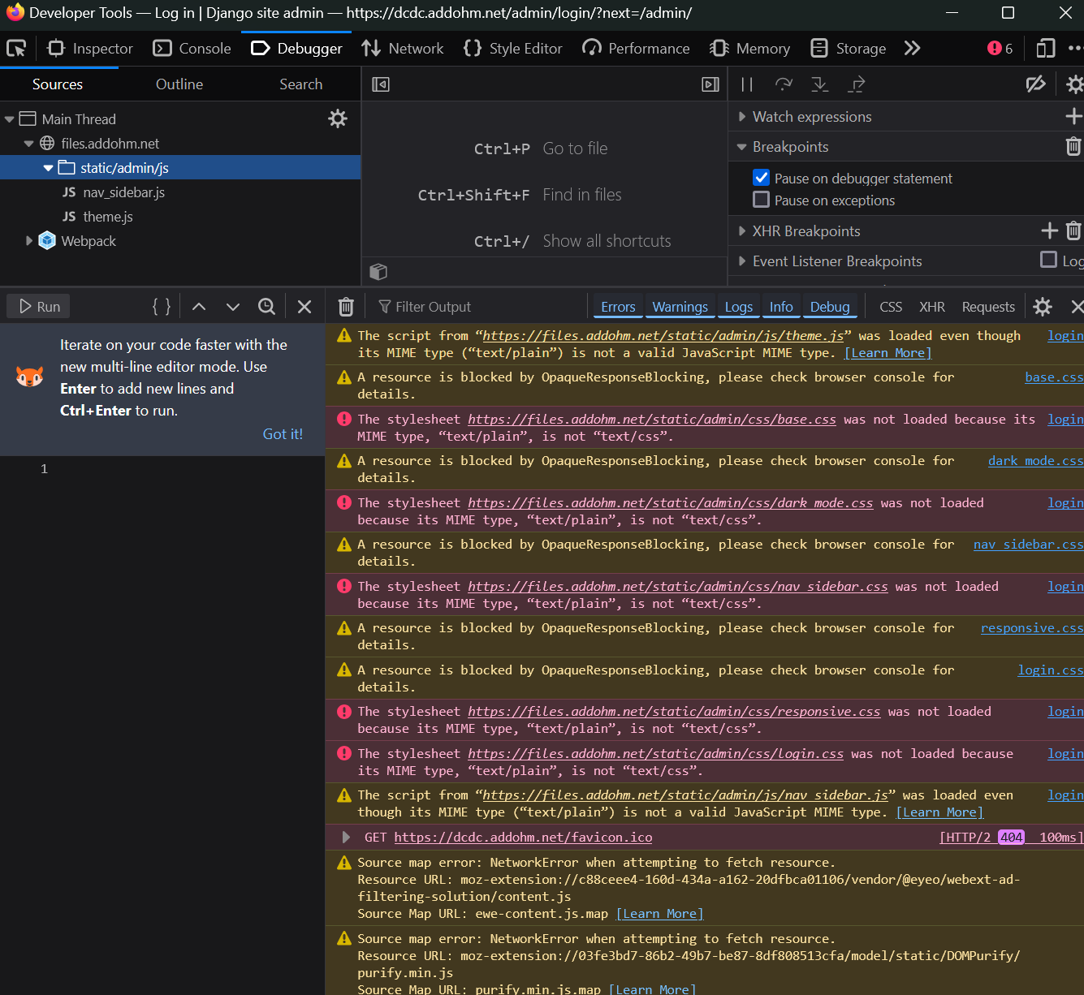Expand Event Listener Breakpoints section
1084x995 pixels.
coord(741,261)
